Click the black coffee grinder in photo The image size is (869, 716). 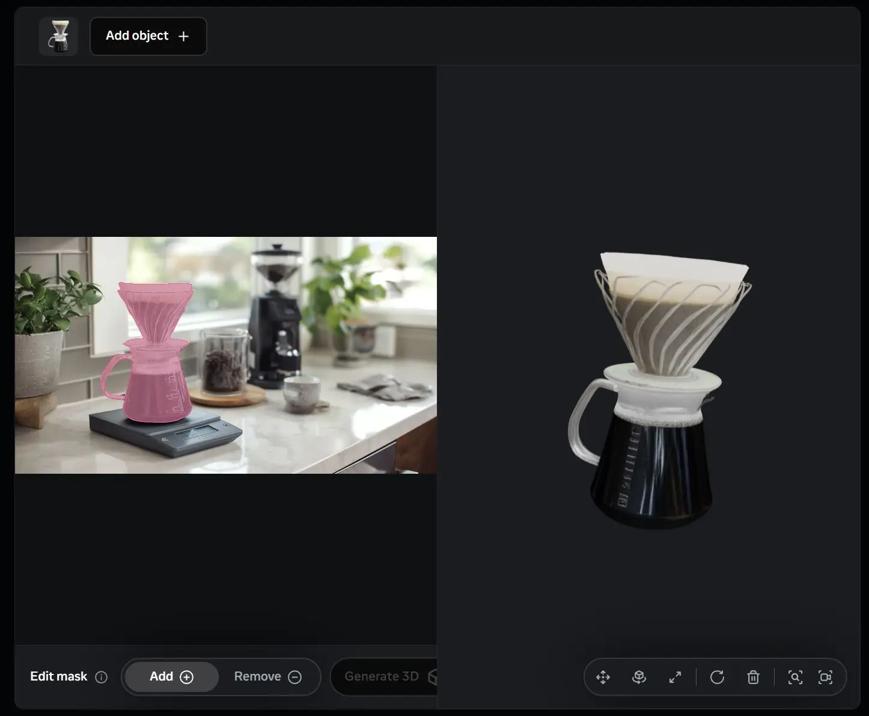click(x=275, y=325)
